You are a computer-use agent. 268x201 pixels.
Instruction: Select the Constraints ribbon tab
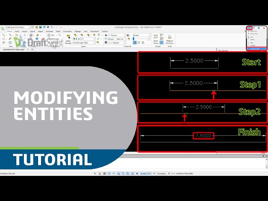[x=67, y=31]
